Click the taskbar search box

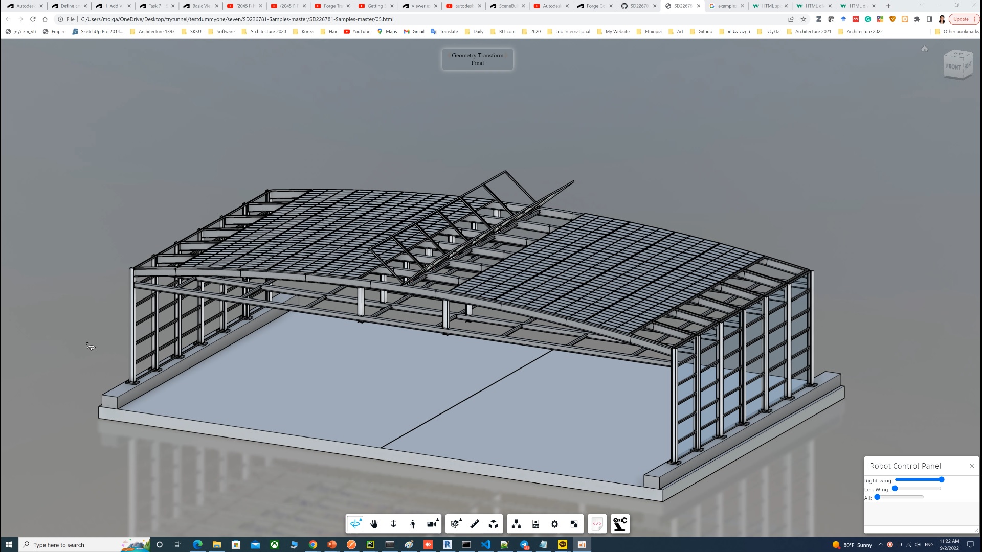point(84,545)
